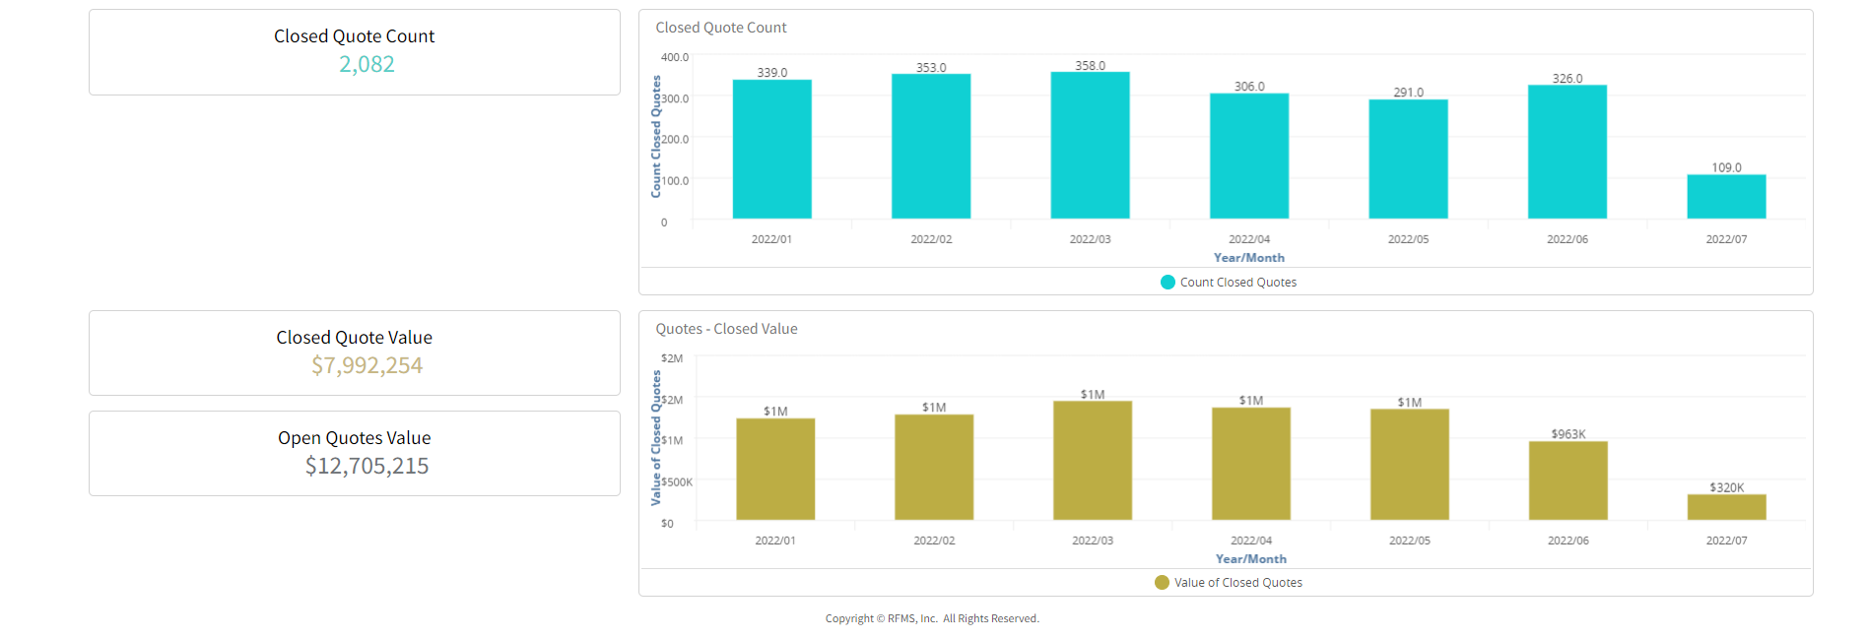
Task: Click the Closed Quote Count chart title
Action: [x=721, y=28]
